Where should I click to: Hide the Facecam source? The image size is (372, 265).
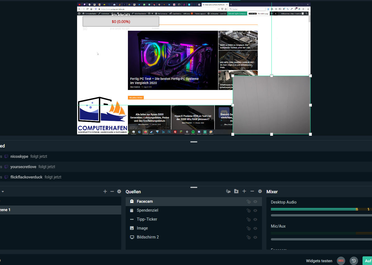click(255, 202)
